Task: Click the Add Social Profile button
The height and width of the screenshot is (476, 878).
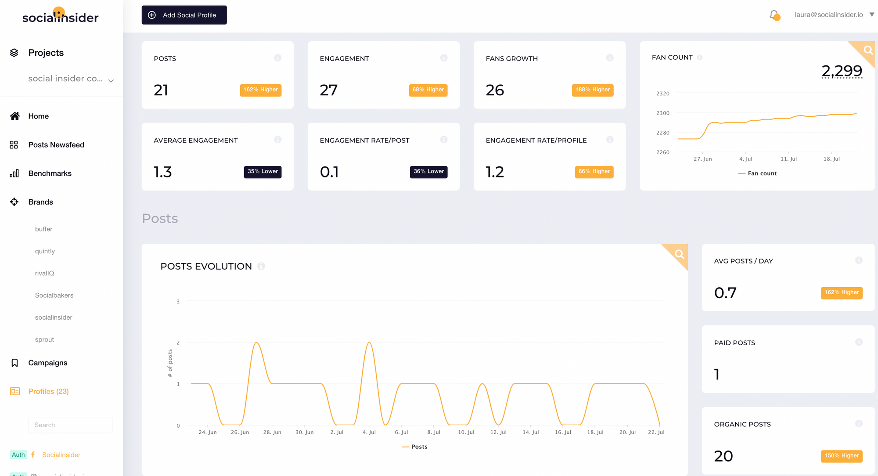Action: pyautogui.click(x=184, y=15)
